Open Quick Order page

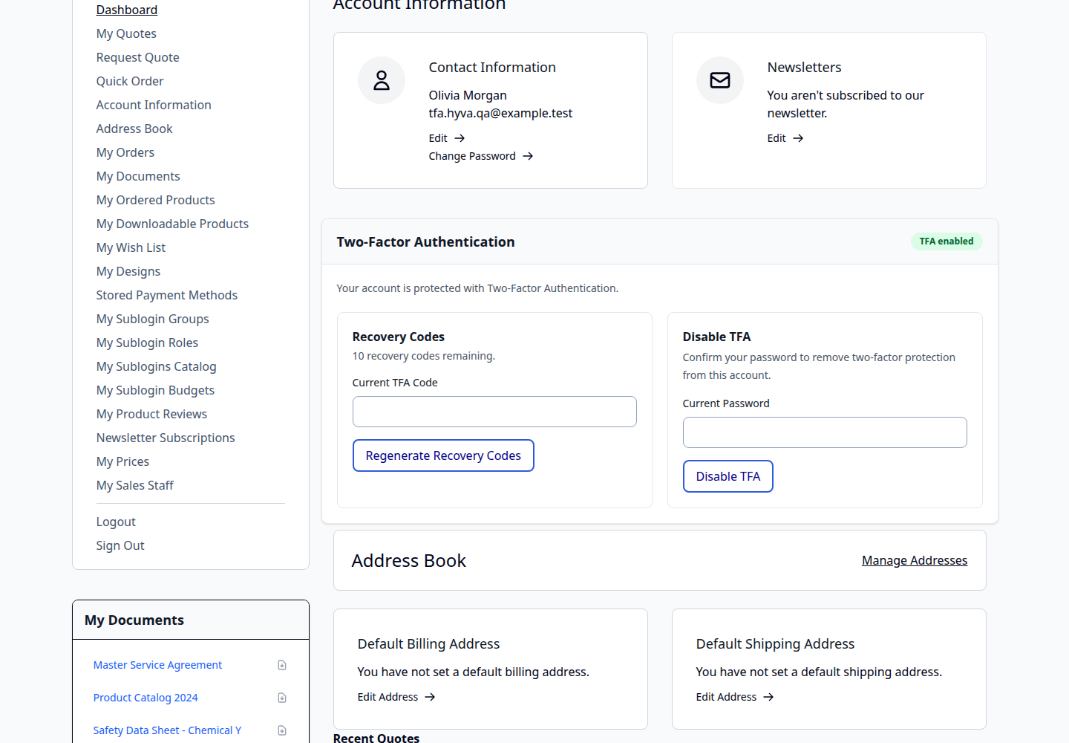click(x=130, y=81)
